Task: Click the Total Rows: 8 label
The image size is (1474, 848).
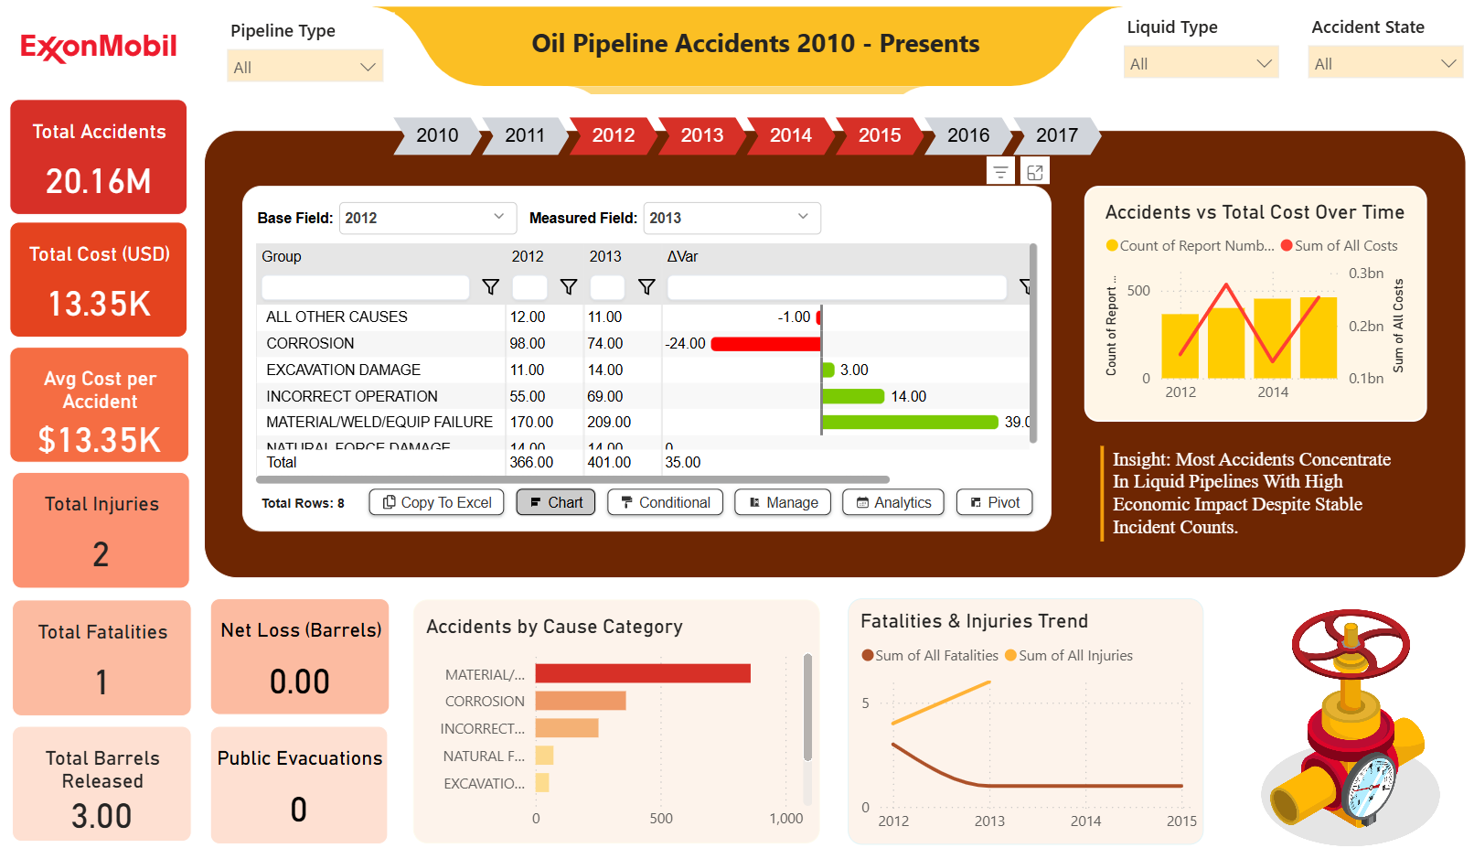Action: [303, 503]
